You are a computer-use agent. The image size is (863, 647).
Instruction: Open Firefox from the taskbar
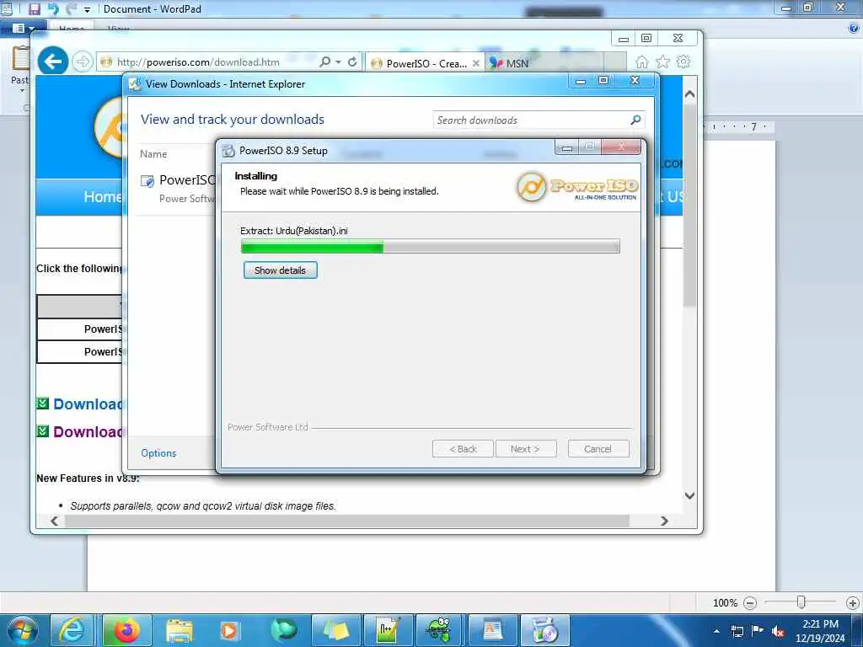pos(126,630)
